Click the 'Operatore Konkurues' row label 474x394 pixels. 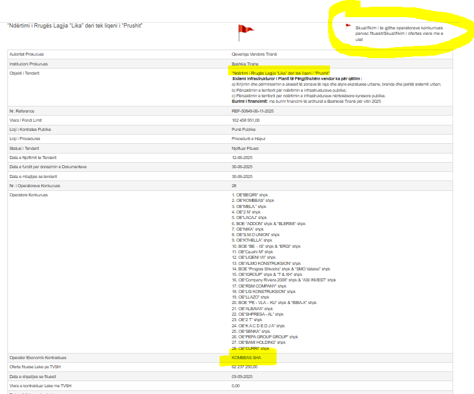(x=28, y=195)
